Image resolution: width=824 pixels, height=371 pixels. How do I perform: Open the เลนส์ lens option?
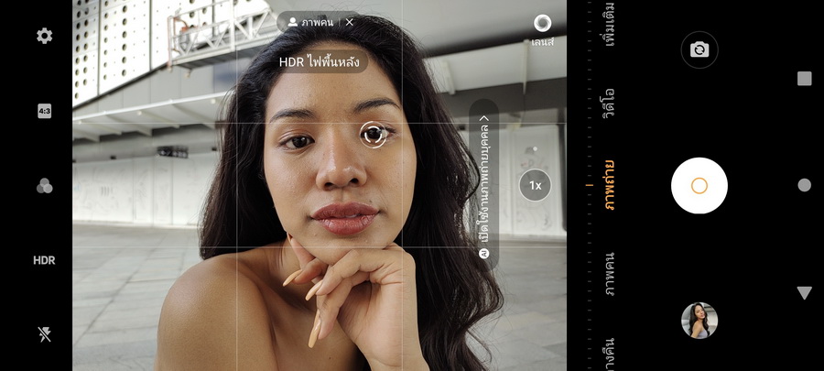click(542, 29)
